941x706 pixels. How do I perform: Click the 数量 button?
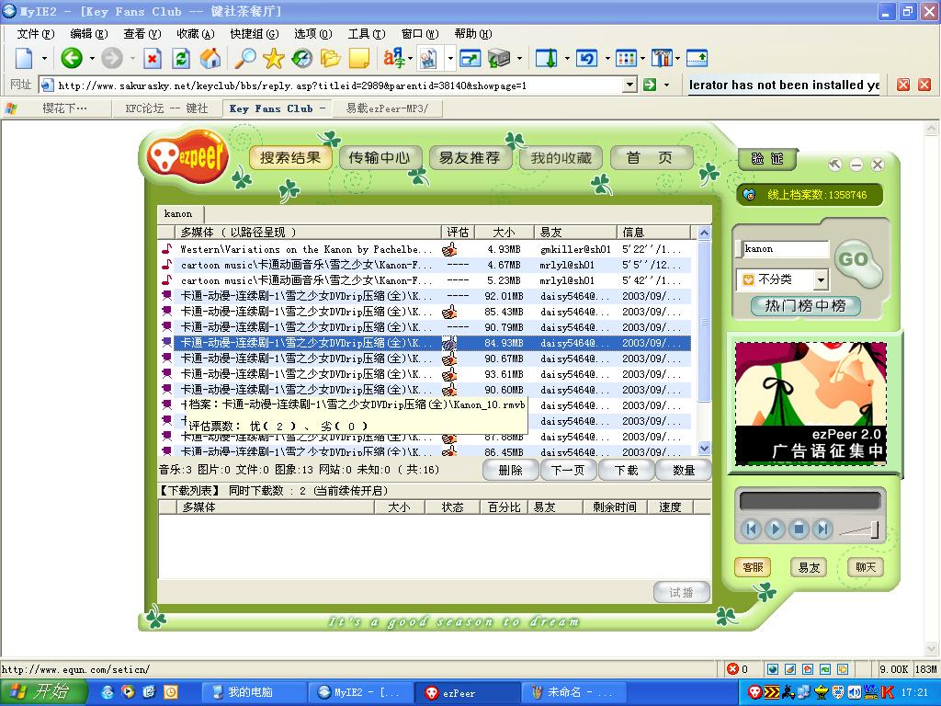click(684, 470)
